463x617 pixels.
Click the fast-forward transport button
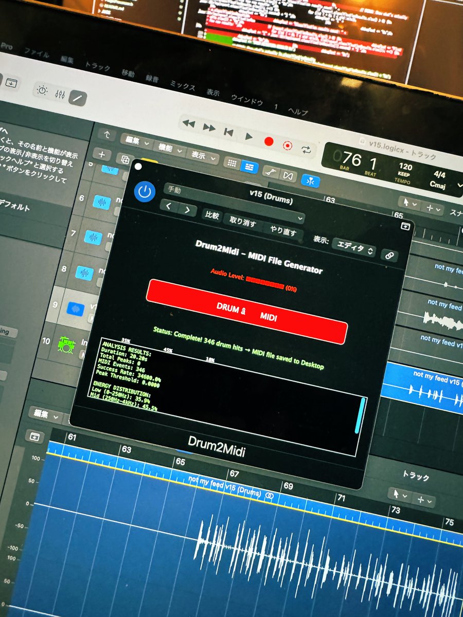click(x=209, y=127)
